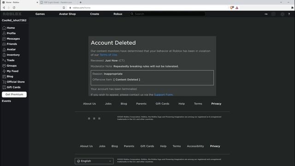The width and height of the screenshot is (295, 166).
Task: Open the Gift Cards sidebar icon
Action: pyautogui.click(x=4, y=87)
